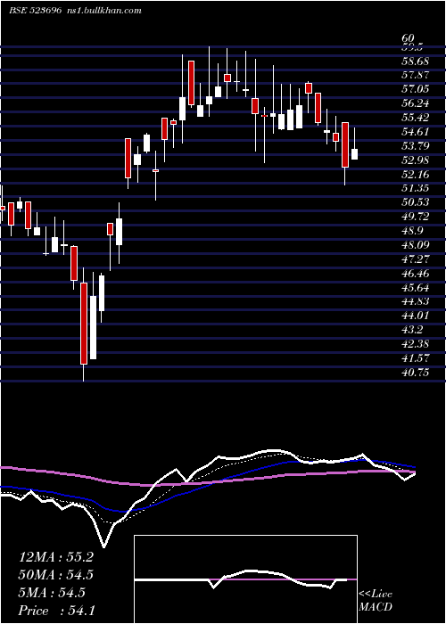Click the 52.16 price level label
This screenshot has height=624, width=446.
point(416,175)
